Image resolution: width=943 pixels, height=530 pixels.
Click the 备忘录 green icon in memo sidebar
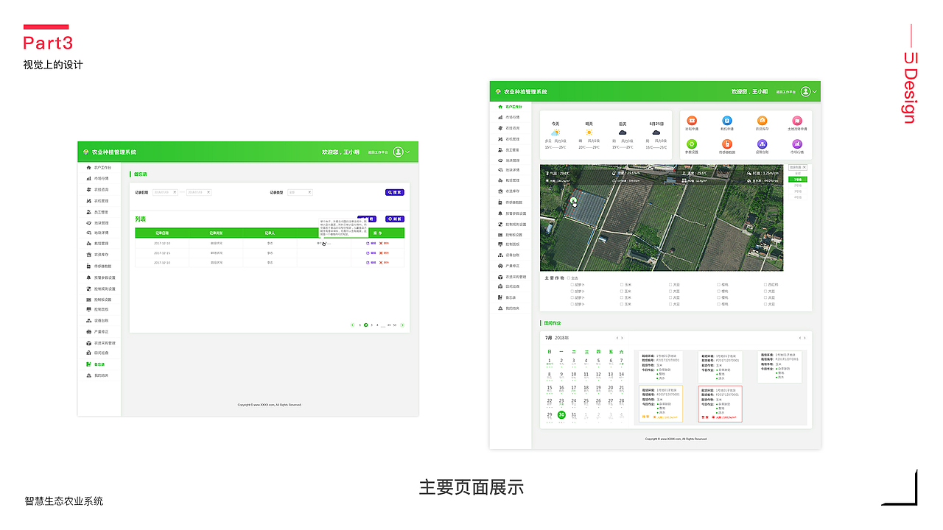pos(88,364)
